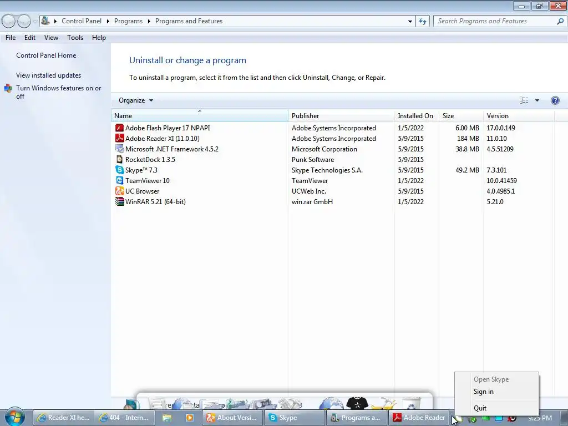Open the Windows Start orb
Screen dimensions: 568x426
(x=14, y=417)
